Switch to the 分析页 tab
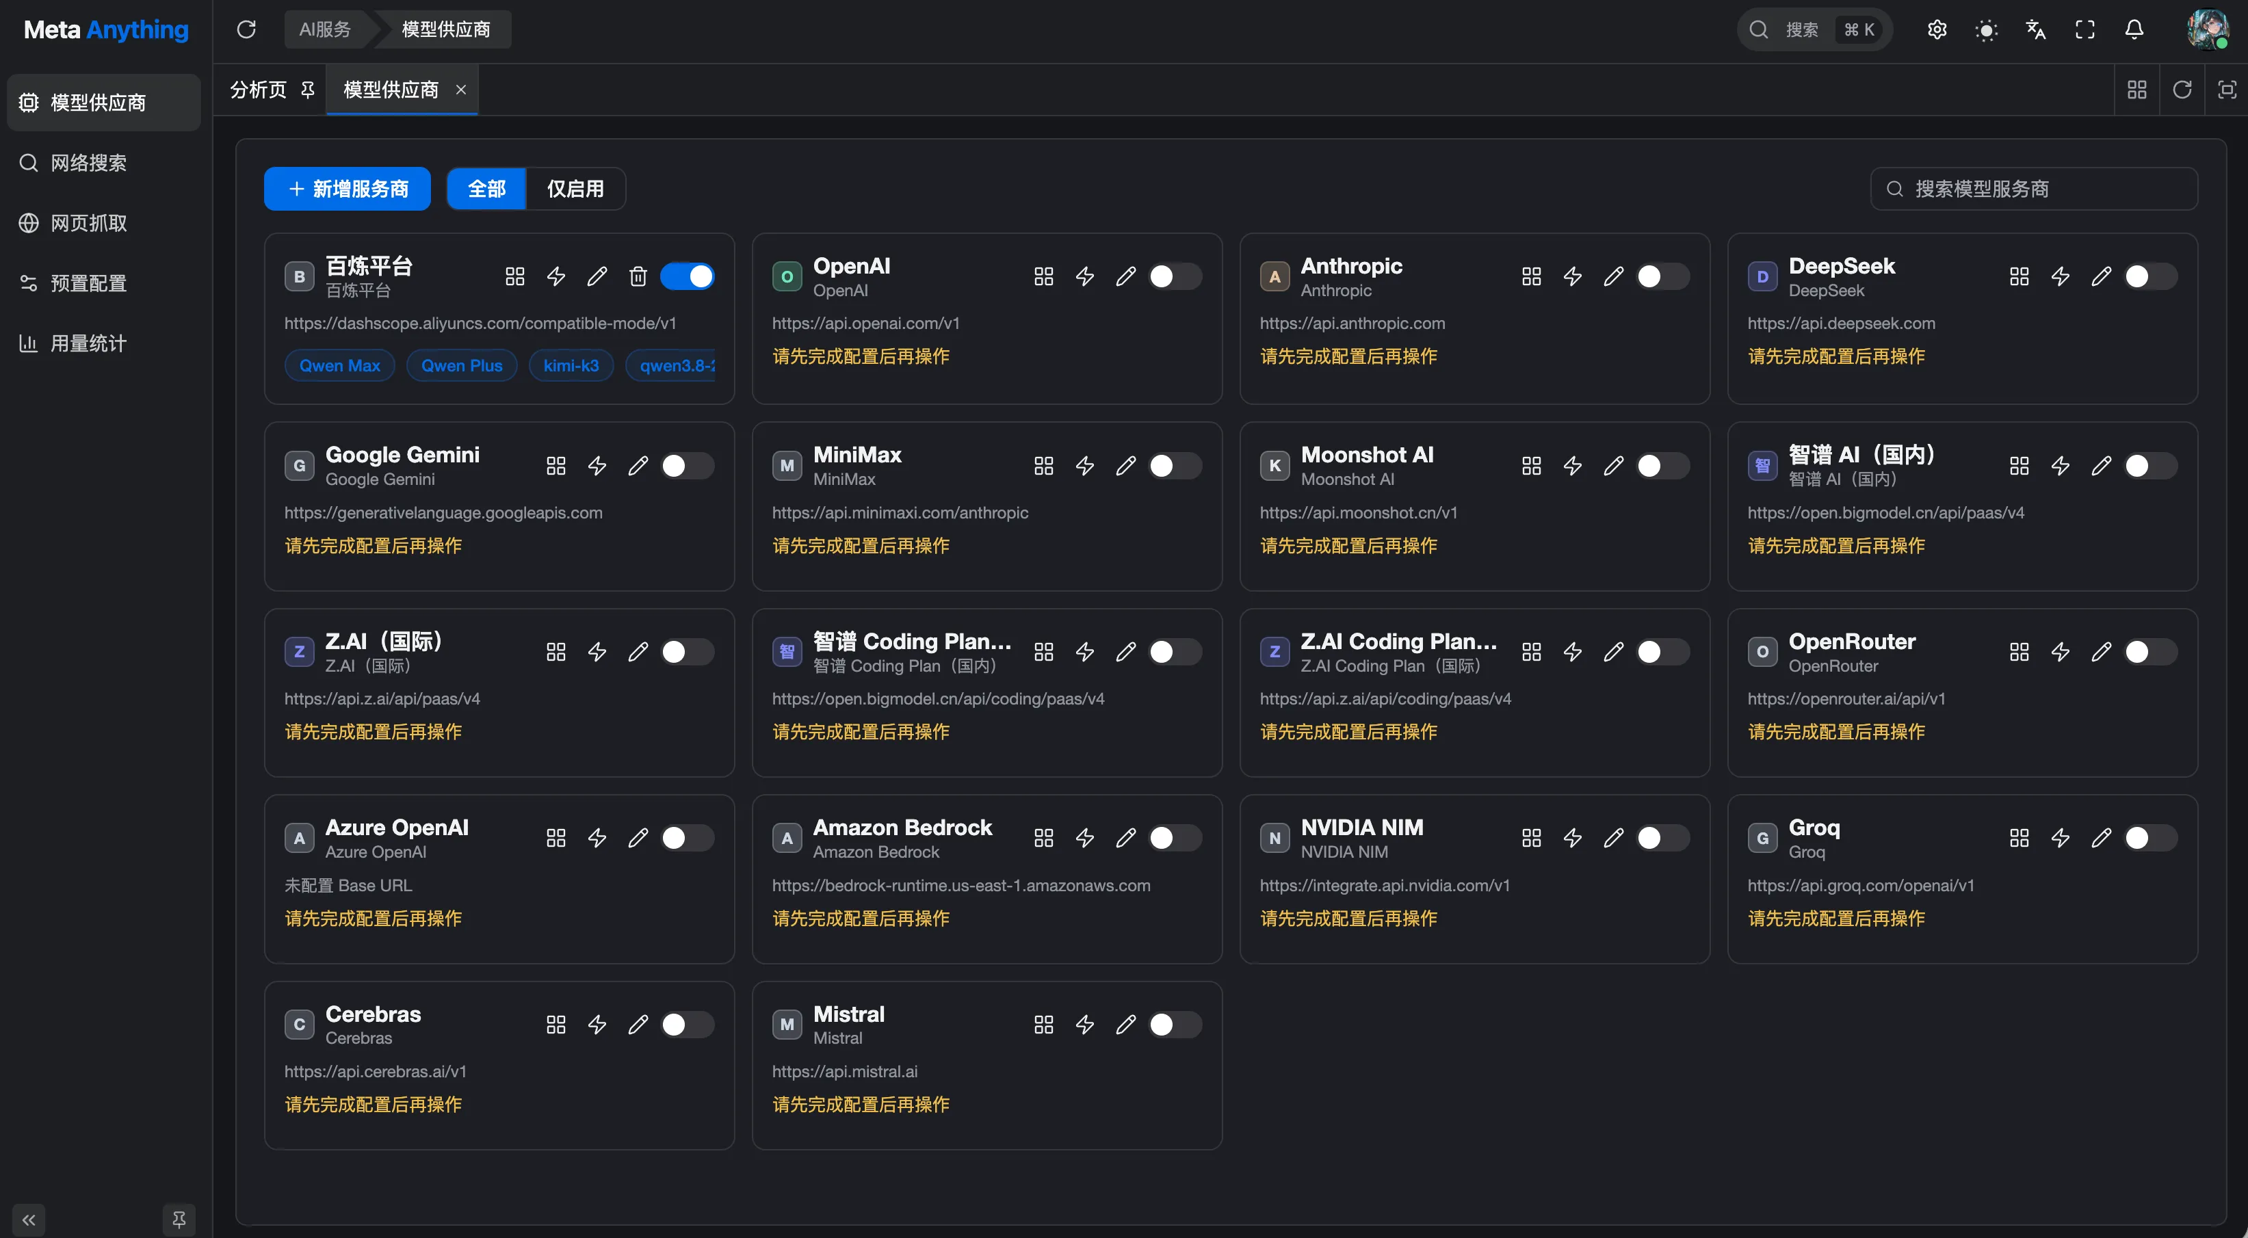2248x1238 pixels. point(259,90)
